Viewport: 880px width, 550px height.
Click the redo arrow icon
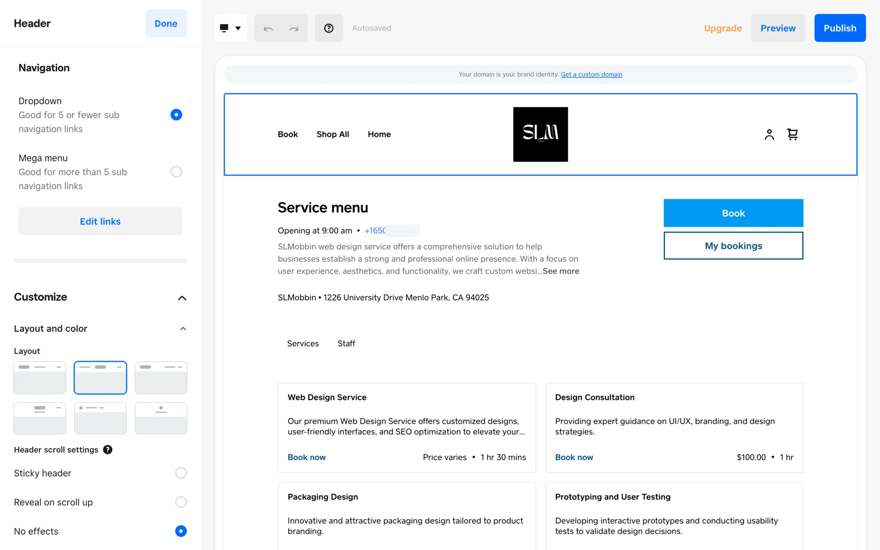[294, 28]
